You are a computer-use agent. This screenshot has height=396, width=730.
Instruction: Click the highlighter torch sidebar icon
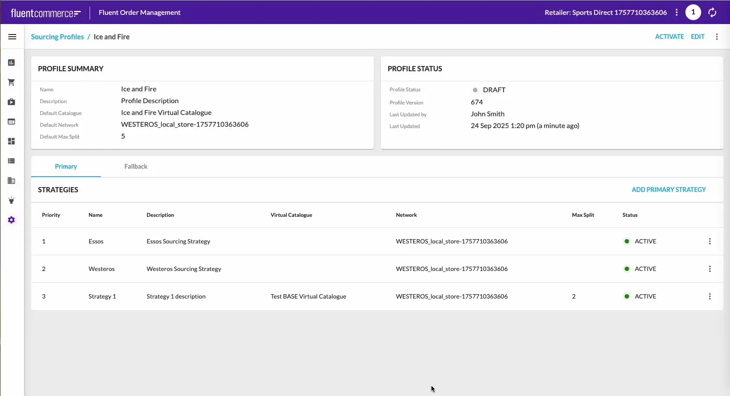tap(12, 200)
